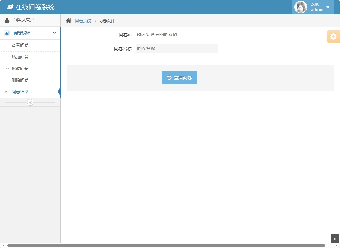Select 查看问卷 in the sidebar menu
This screenshot has width=340, height=248.
tap(19, 45)
